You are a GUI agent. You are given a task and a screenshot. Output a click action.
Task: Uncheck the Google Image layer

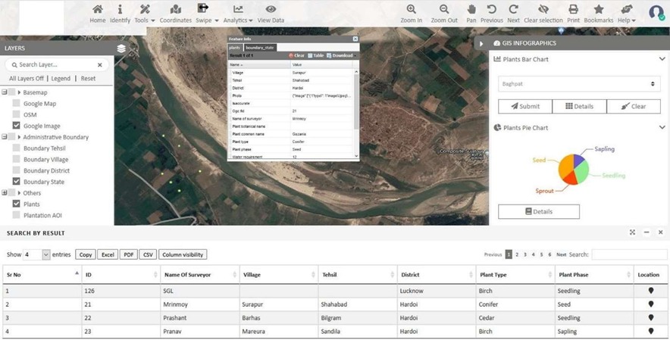[x=17, y=126]
